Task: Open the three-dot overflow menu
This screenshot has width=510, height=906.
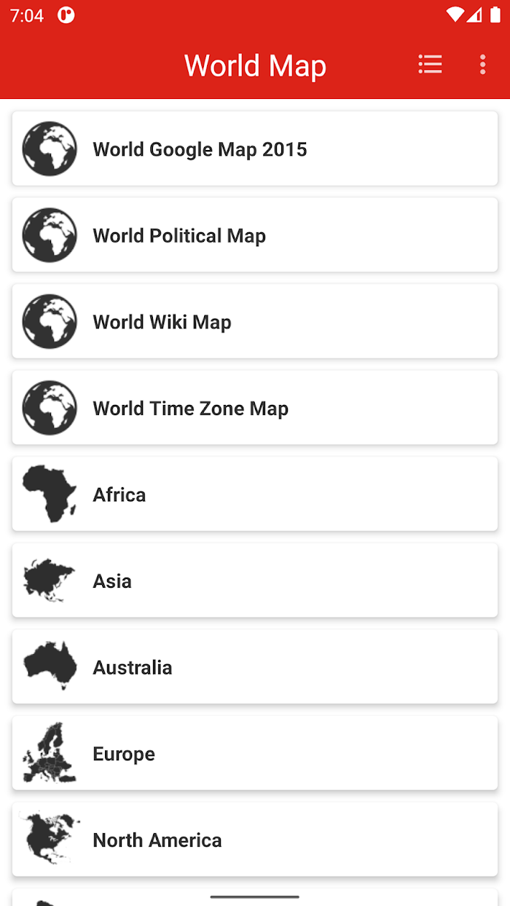Action: (482, 65)
